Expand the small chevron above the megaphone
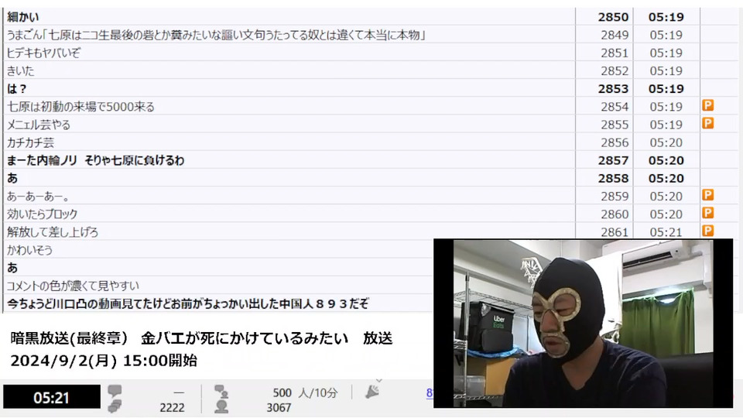 tap(379, 380)
